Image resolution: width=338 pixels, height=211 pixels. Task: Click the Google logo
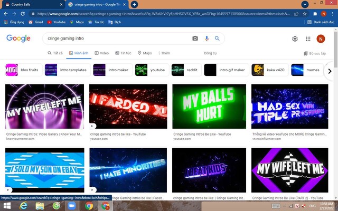coord(18,39)
